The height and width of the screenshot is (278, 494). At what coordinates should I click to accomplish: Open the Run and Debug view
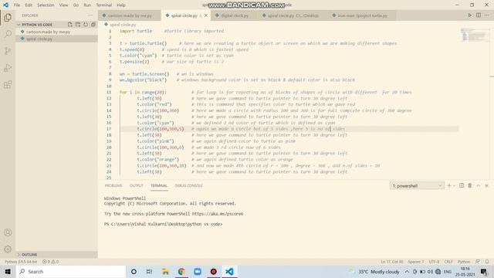click(x=8, y=68)
